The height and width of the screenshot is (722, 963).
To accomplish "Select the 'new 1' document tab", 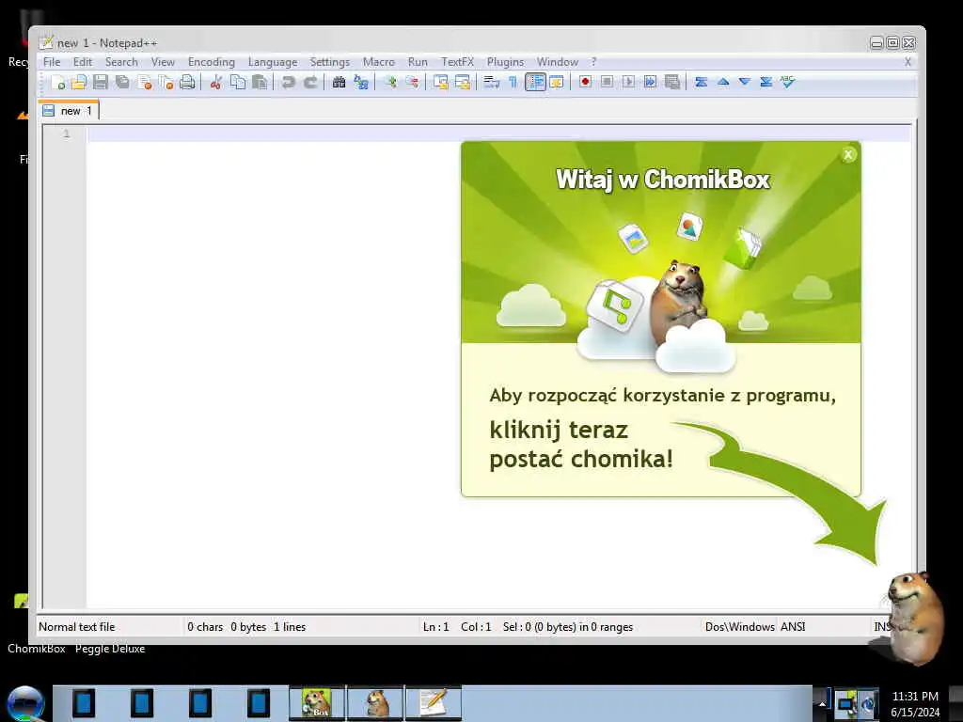I will (x=69, y=111).
